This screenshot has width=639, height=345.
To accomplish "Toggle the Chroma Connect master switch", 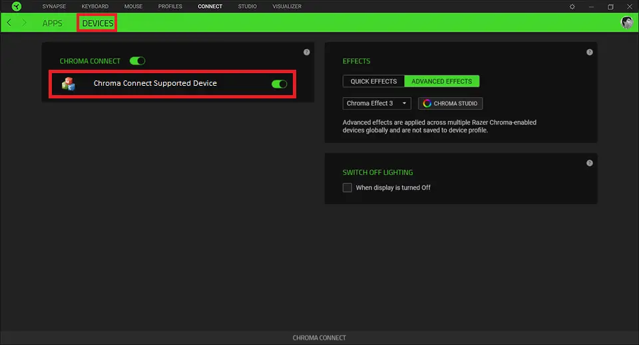I will tap(137, 61).
